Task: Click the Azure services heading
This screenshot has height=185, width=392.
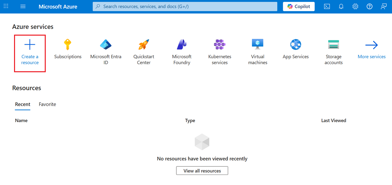Action: tap(33, 27)
